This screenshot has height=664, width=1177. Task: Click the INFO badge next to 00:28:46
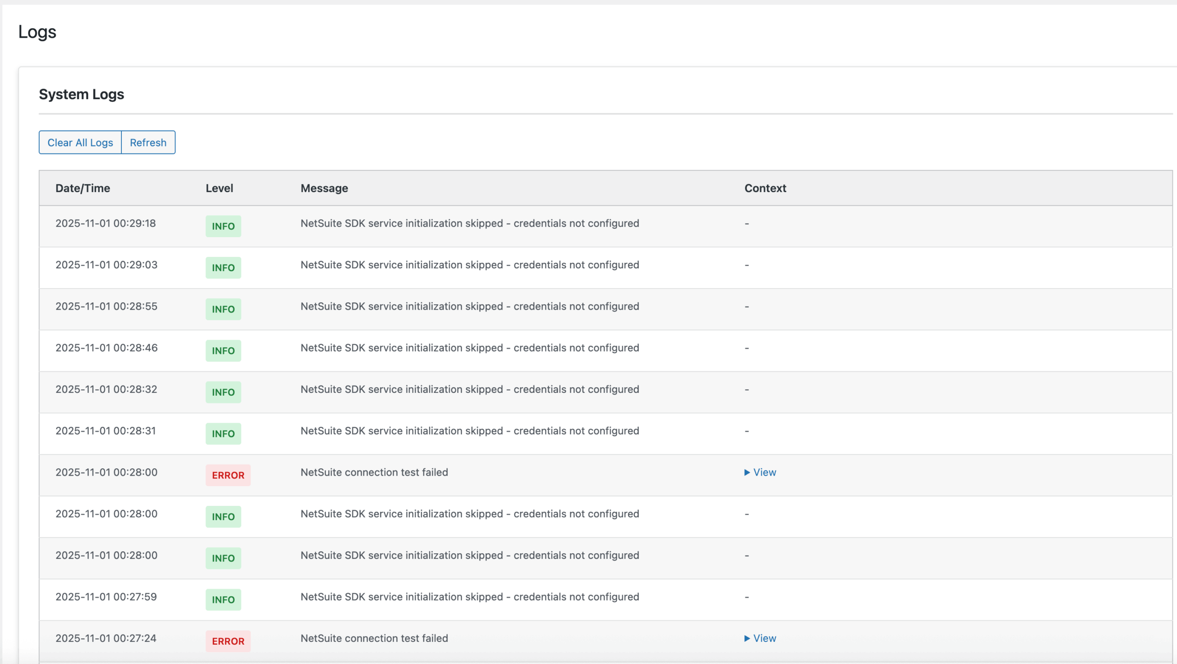pyautogui.click(x=223, y=351)
